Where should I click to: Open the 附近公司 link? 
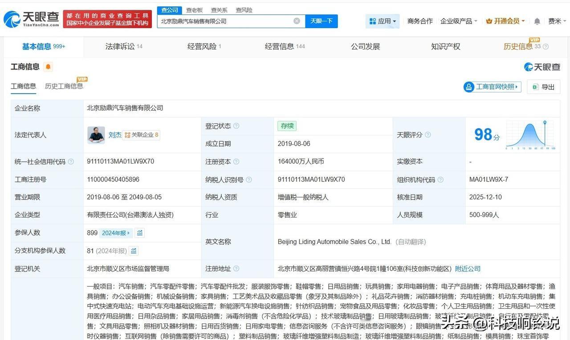click(x=468, y=269)
